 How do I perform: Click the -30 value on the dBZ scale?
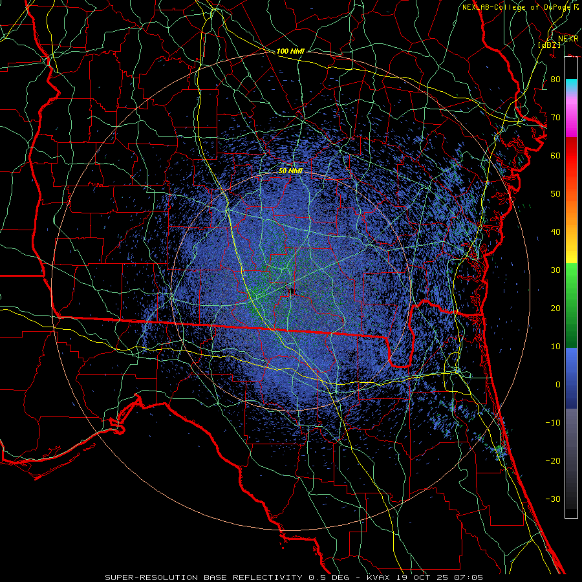(x=553, y=499)
